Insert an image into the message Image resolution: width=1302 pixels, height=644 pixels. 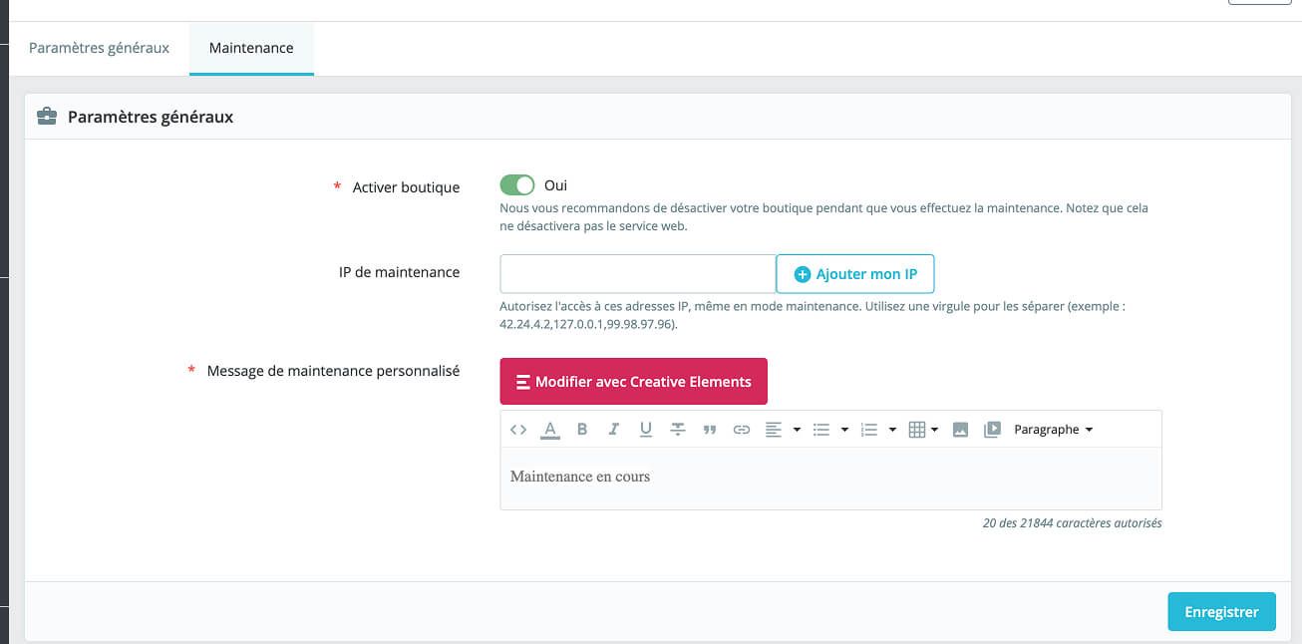pos(960,430)
